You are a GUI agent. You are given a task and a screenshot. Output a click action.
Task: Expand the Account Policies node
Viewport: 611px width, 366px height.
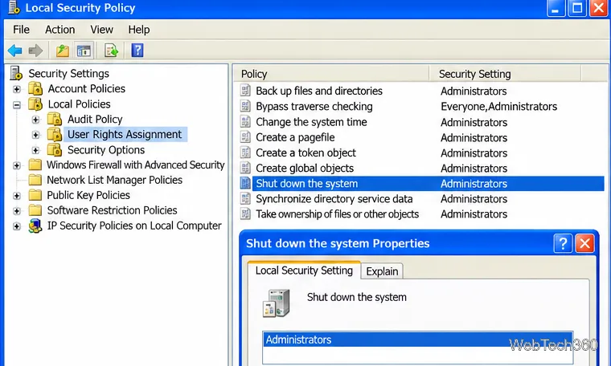click(17, 89)
